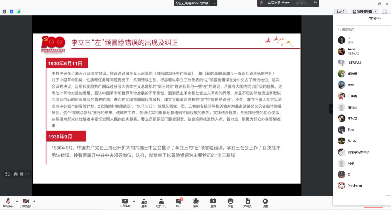This screenshot has width=391, height=210.
Task: Start recording with the 录制 icon
Action: coord(196,201)
